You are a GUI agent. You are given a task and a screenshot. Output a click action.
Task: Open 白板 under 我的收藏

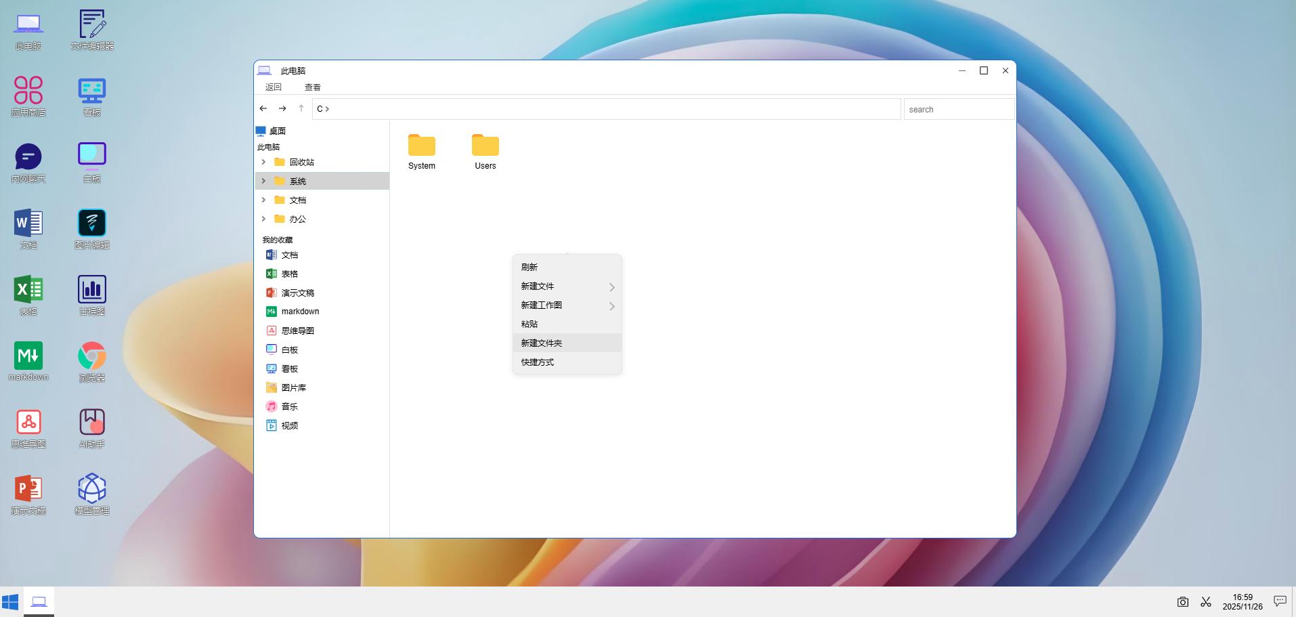coord(282,349)
